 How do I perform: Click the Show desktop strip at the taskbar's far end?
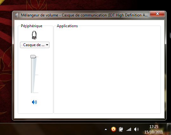coord(169,129)
